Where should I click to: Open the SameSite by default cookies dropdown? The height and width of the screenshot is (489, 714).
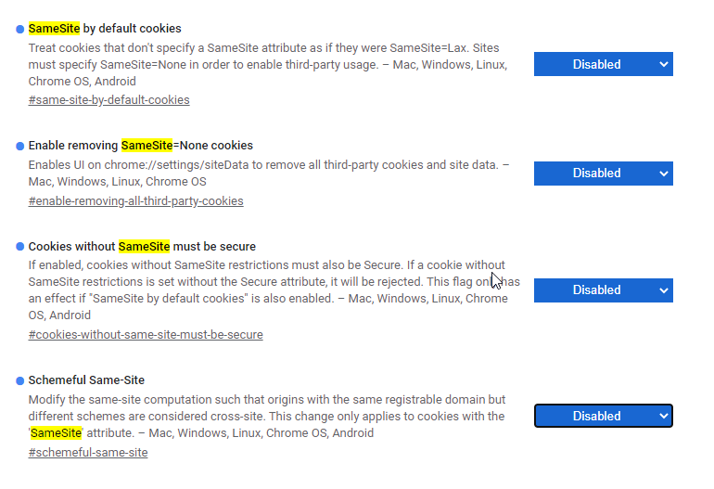pyautogui.click(x=603, y=64)
